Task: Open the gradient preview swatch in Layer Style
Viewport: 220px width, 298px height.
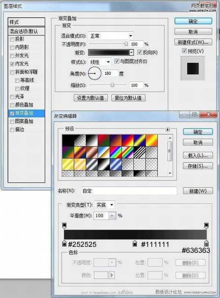Action: [109, 53]
